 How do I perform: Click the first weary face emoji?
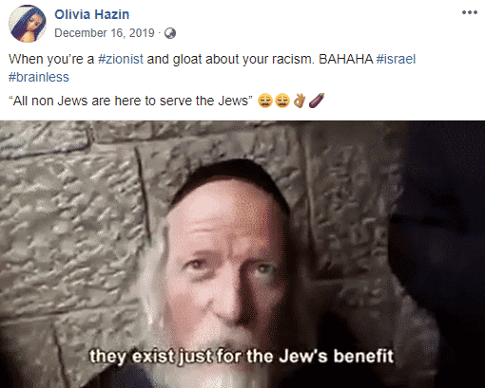[265, 101]
